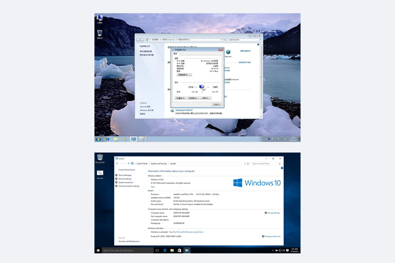Click Change product key
The width and height of the screenshot is (395, 263).
tap(272, 236)
